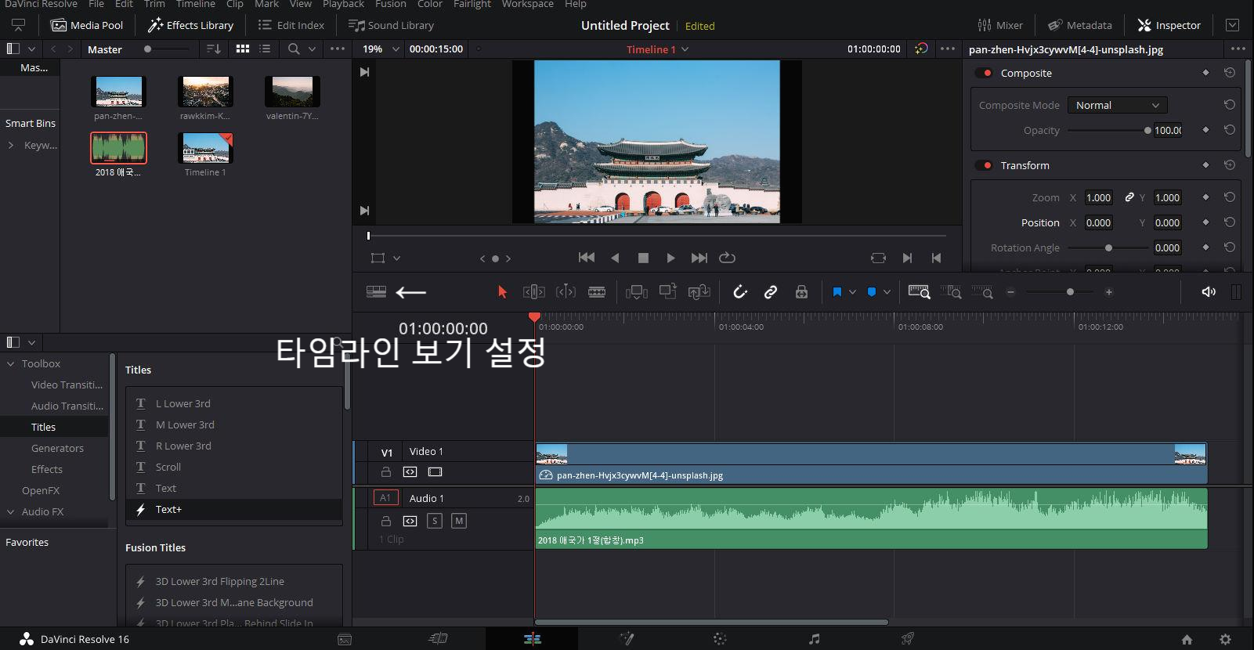Activate the Trim Edit Mode tool
The height and width of the screenshot is (650, 1254).
coord(533,292)
